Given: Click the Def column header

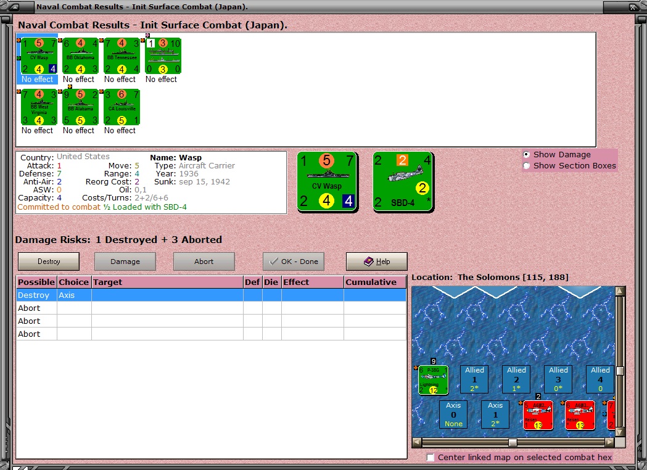Looking at the screenshot, I should [x=252, y=282].
